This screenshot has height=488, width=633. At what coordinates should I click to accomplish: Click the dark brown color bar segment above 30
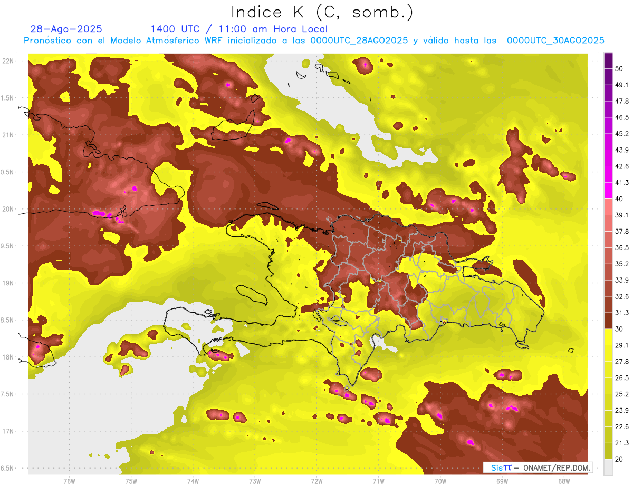tap(608, 321)
